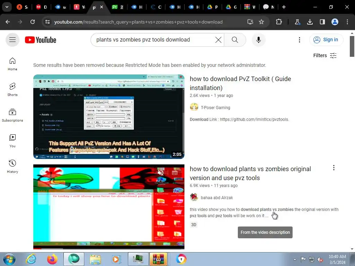
Task: Click the install app icon in address bar
Action: click(250, 22)
